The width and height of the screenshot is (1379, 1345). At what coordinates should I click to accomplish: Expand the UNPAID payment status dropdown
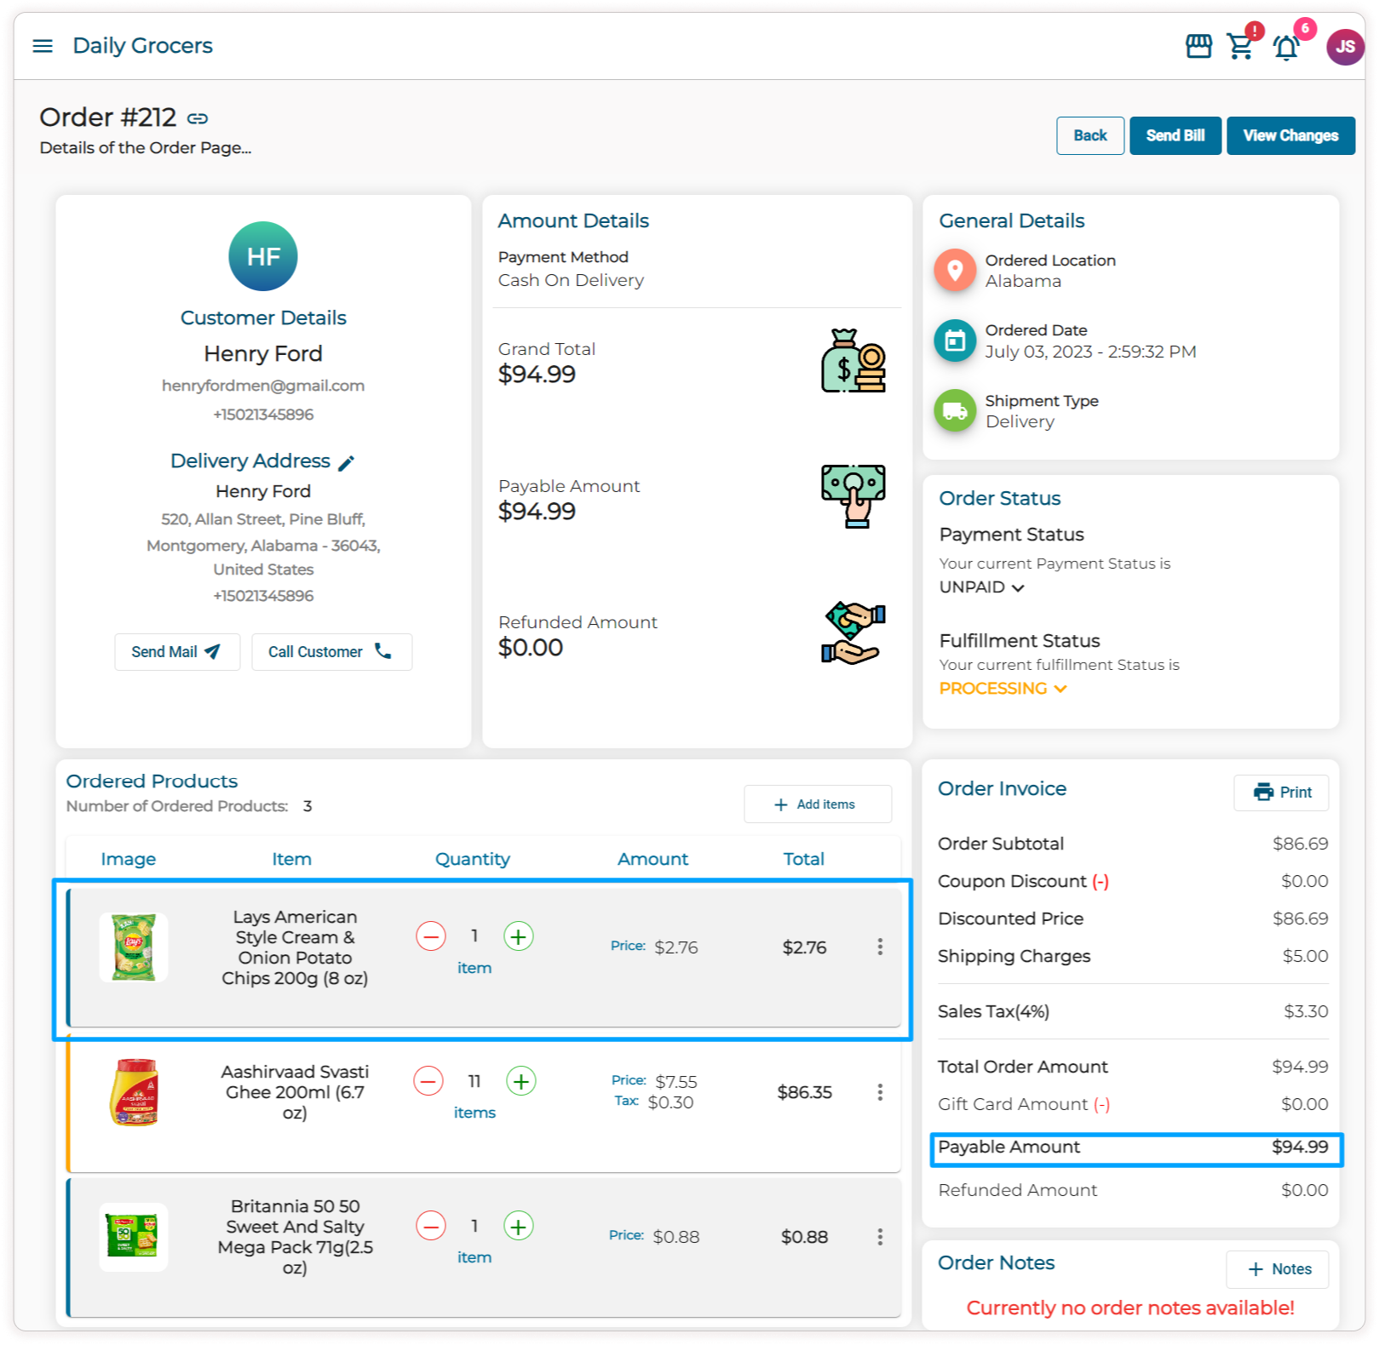click(x=981, y=587)
